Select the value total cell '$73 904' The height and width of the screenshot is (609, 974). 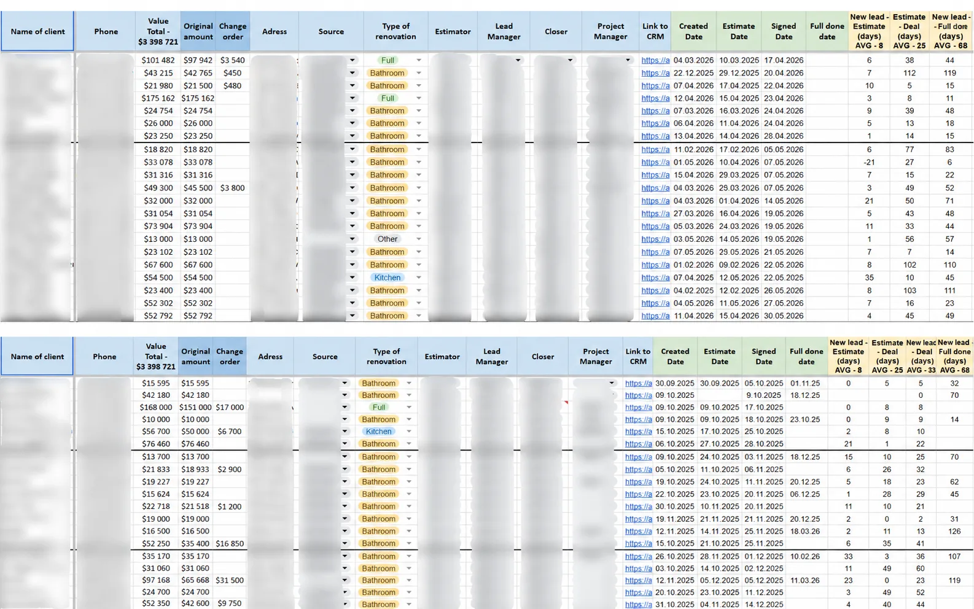pos(158,226)
